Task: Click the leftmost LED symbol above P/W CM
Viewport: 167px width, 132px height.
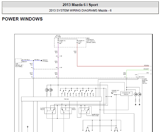Action: (x=47, y=90)
